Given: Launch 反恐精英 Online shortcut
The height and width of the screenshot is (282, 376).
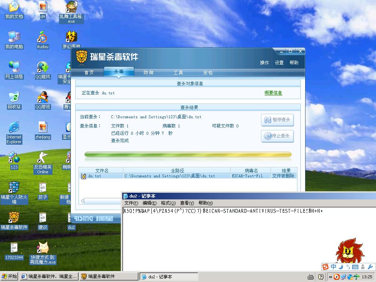Looking at the screenshot, I should pyautogui.click(x=43, y=163).
